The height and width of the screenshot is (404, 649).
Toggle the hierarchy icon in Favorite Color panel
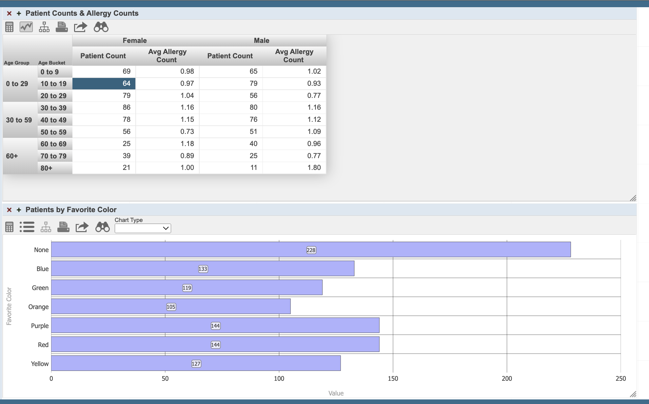[x=46, y=227]
